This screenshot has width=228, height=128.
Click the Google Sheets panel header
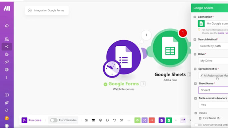click(210, 8)
